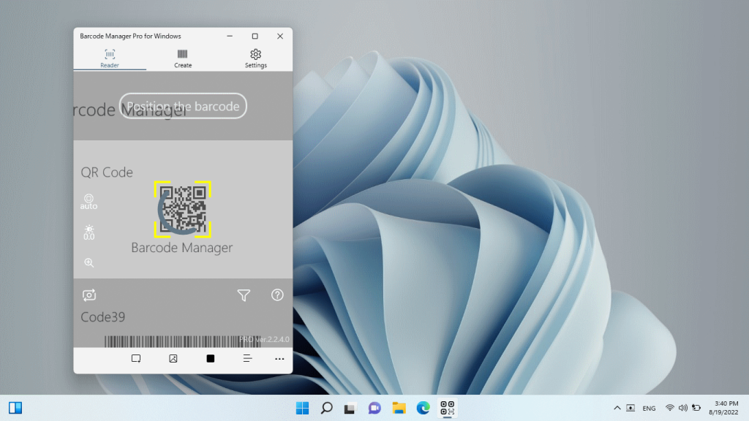Open the help icon in the reader
This screenshot has height=421, width=749.
point(276,295)
